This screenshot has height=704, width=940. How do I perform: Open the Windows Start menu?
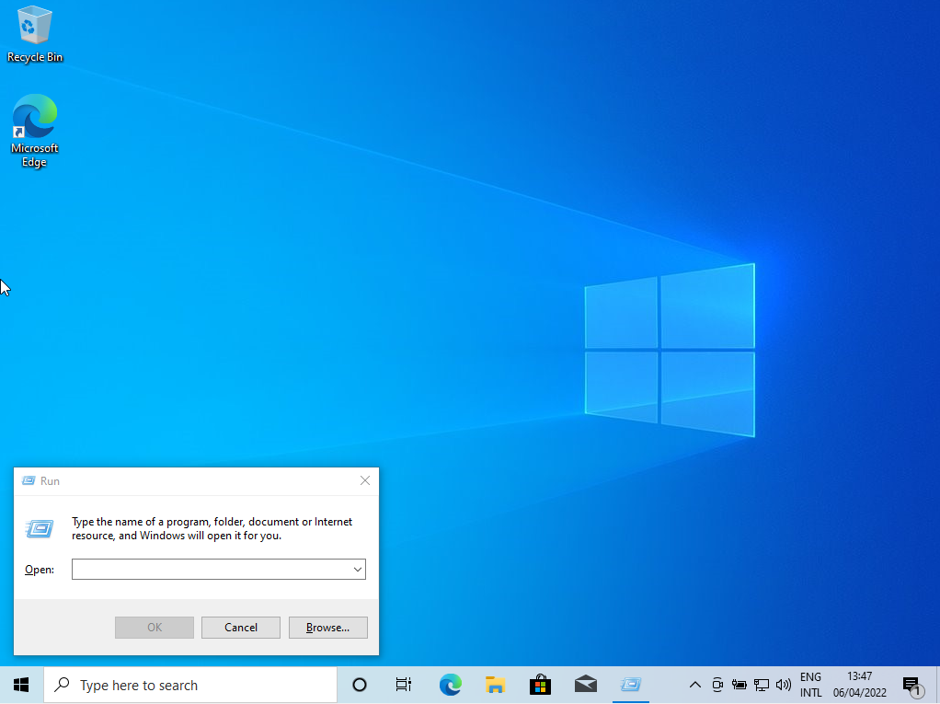(21, 685)
